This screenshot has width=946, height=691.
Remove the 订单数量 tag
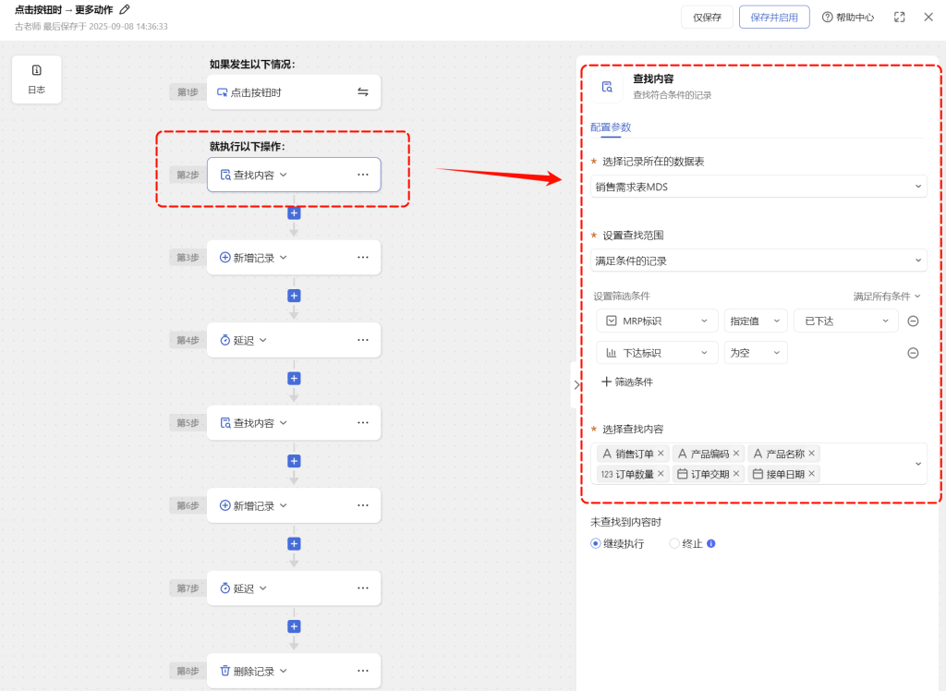tap(661, 474)
